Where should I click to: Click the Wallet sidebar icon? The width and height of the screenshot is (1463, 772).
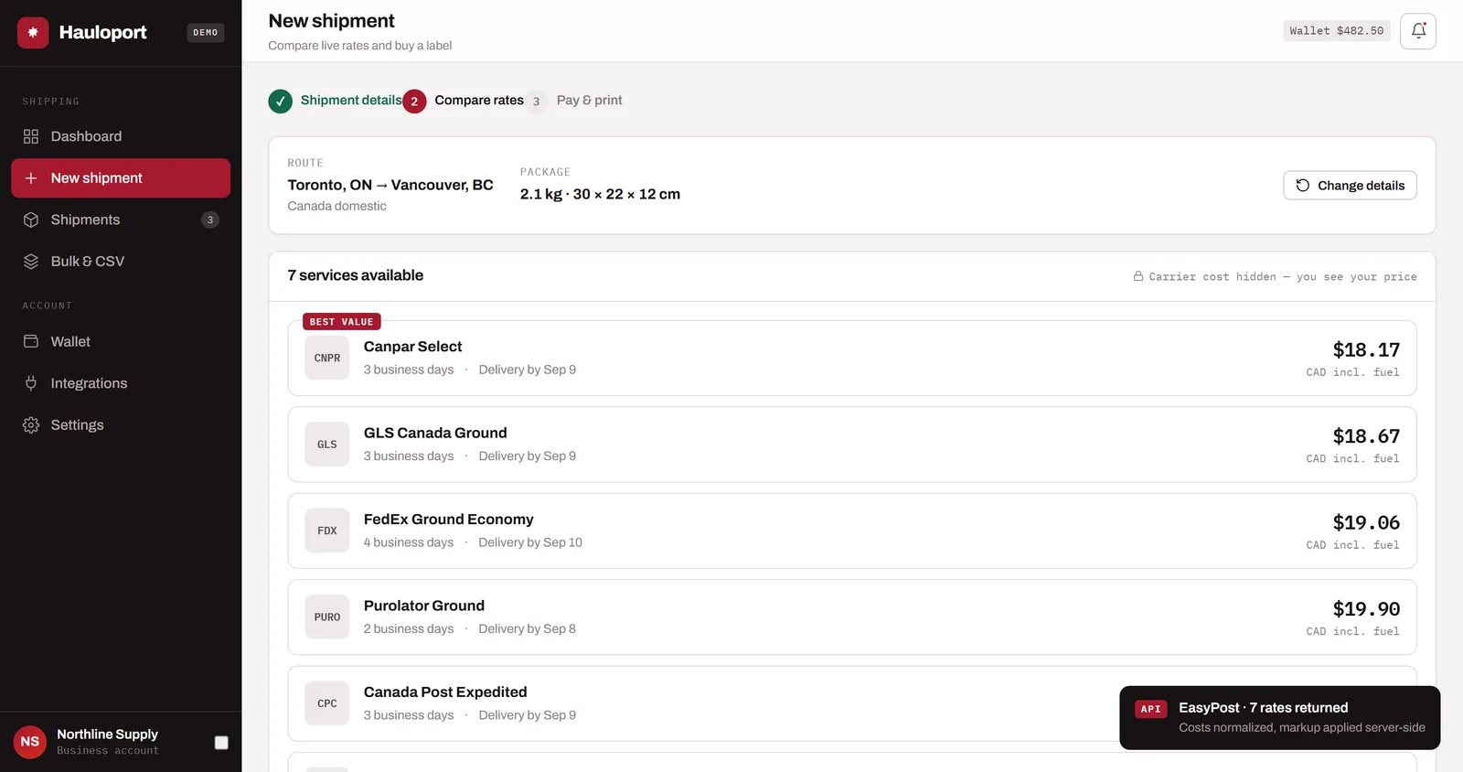(x=31, y=341)
